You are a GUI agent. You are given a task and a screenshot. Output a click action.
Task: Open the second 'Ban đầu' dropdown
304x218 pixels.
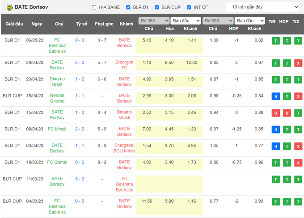point(249,21)
